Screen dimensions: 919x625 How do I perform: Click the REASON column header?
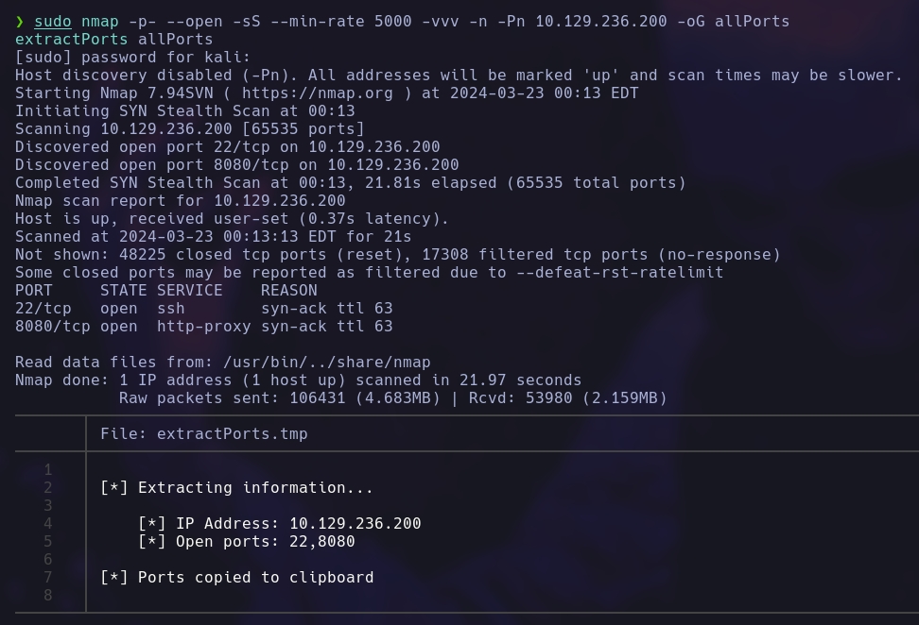click(x=288, y=291)
